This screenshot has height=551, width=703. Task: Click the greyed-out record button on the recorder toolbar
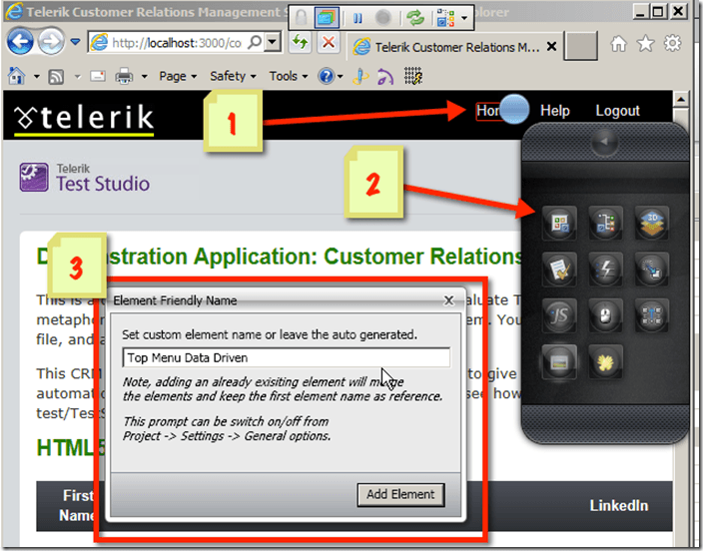(x=382, y=18)
